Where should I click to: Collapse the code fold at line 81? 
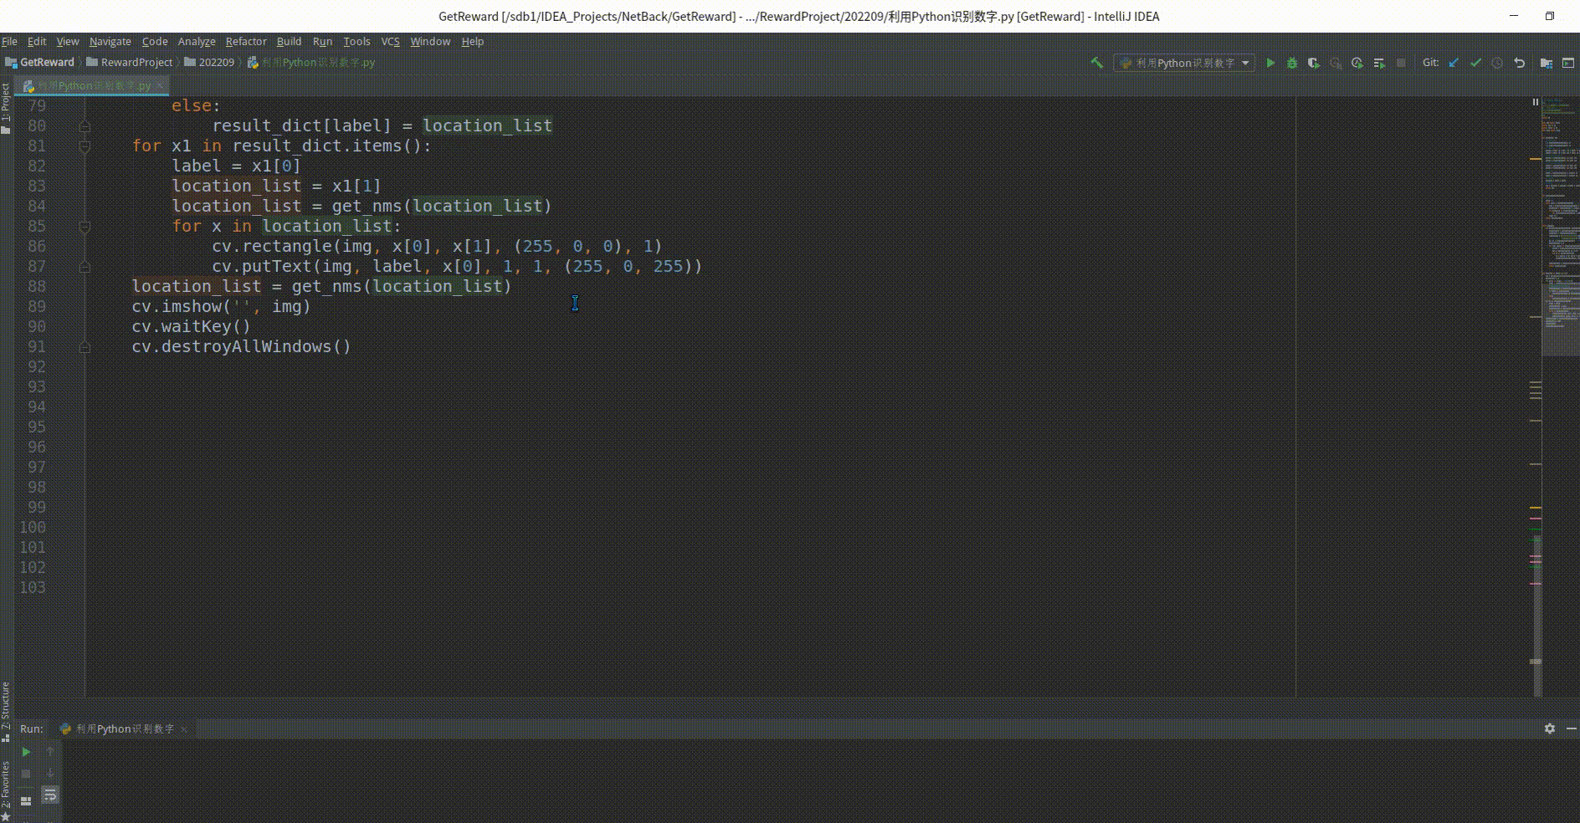point(85,146)
